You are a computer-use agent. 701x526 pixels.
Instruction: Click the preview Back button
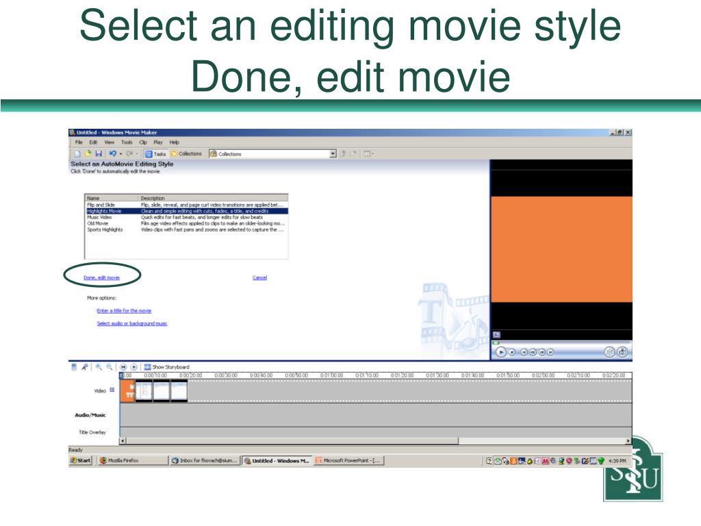click(524, 353)
